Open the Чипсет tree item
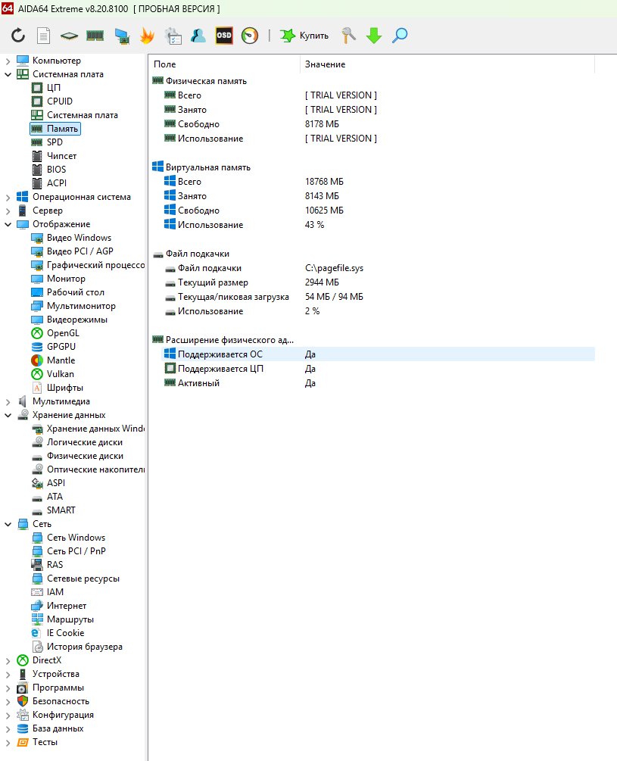This screenshot has width=617, height=761. [x=61, y=156]
